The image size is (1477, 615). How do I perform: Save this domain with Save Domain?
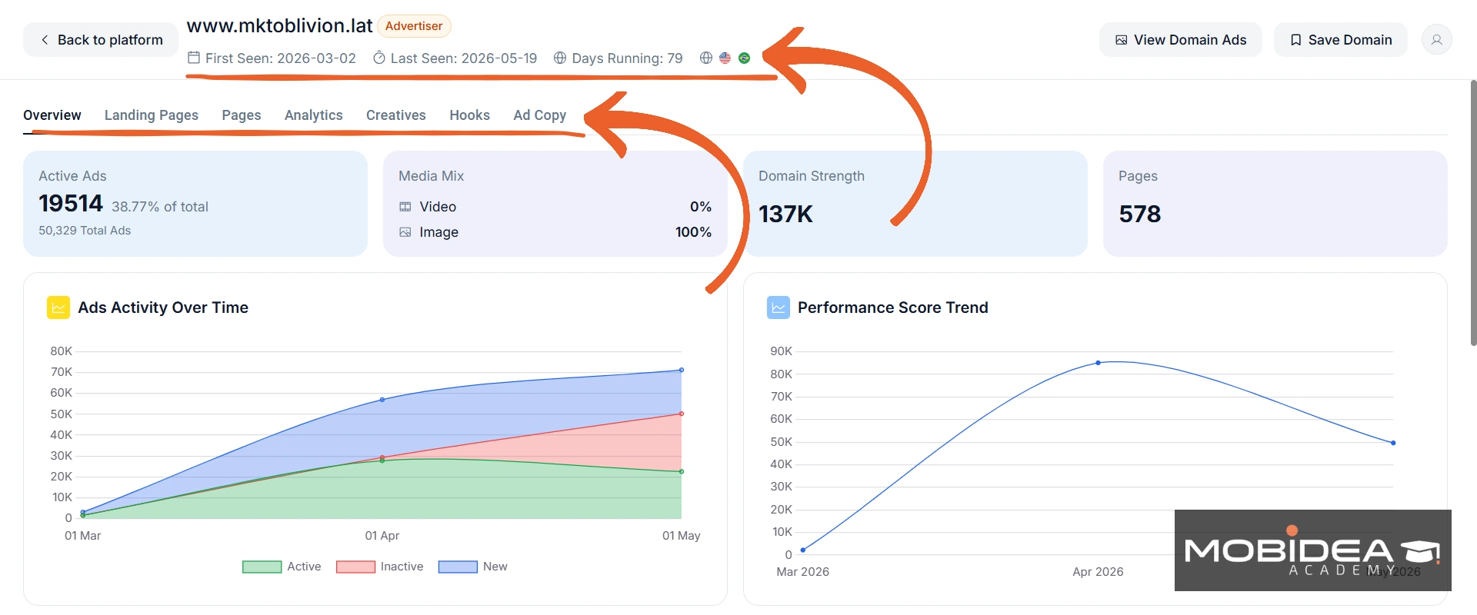coord(1341,39)
